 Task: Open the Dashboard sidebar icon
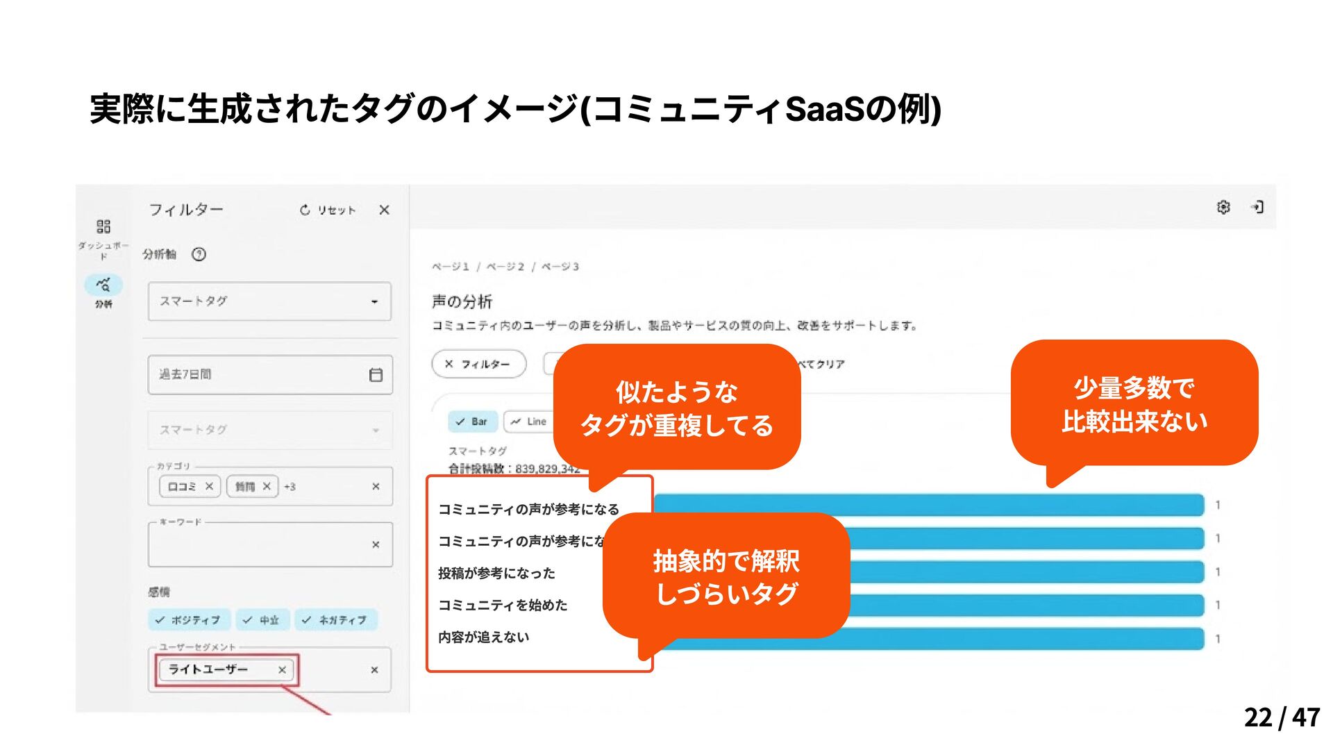click(103, 226)
